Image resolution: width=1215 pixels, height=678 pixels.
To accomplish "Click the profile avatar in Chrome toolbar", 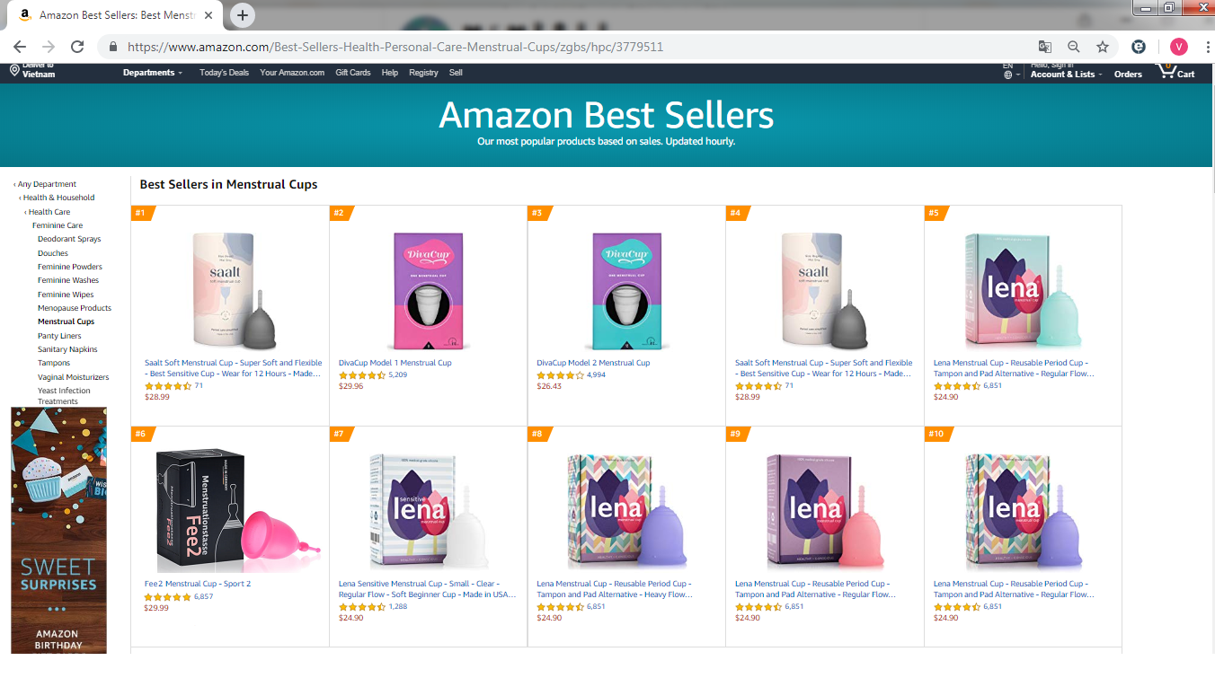I will click(1179, 47).
